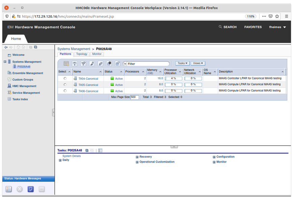
Task: Open the TA04-Canonical partition link
Action: click(x=88, y=78)
